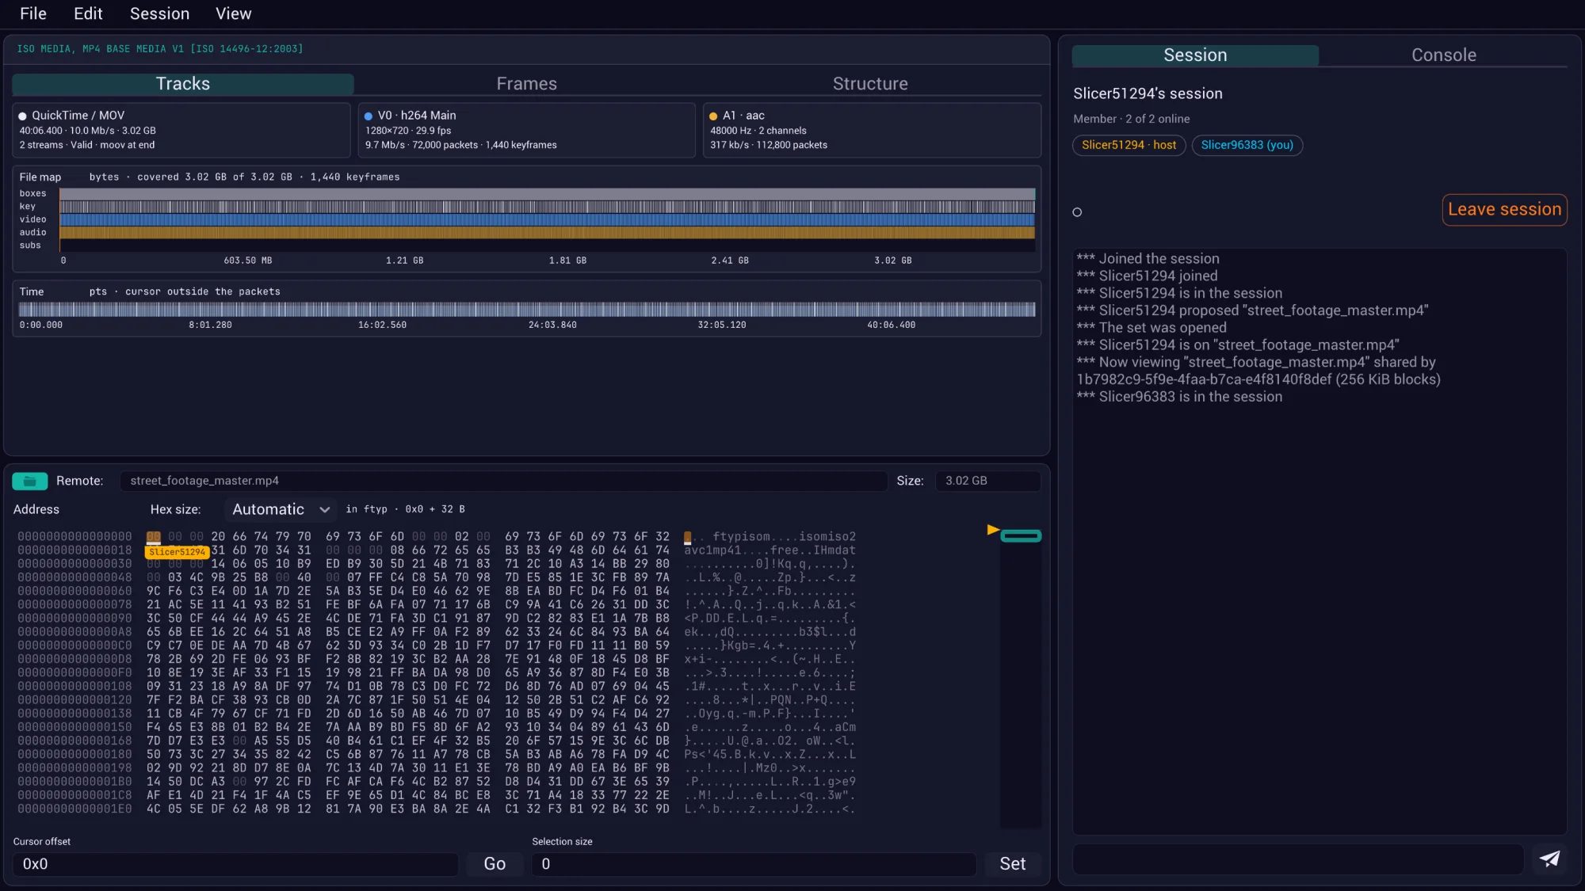Screen dimensions: 1585x891
Task: Click the Leave session button
Action: (1504, 209)
